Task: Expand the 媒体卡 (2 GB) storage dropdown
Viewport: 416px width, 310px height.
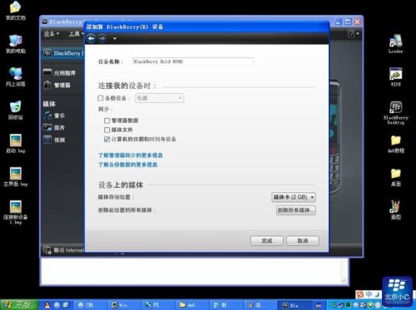Action: coord(294,197)
